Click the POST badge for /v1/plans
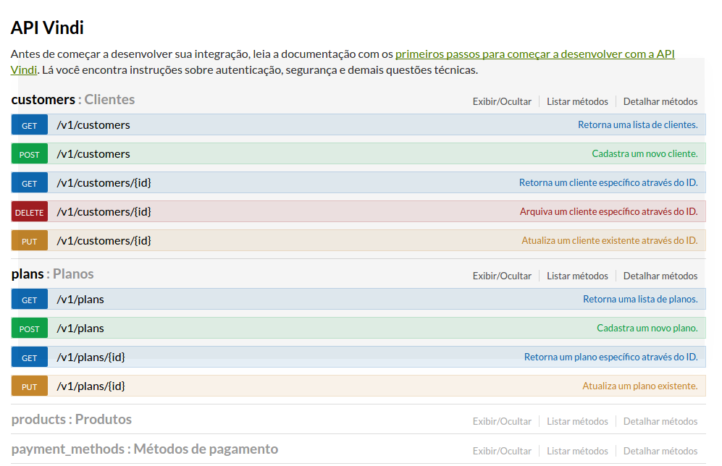722x466 pixels. point(29,329)
